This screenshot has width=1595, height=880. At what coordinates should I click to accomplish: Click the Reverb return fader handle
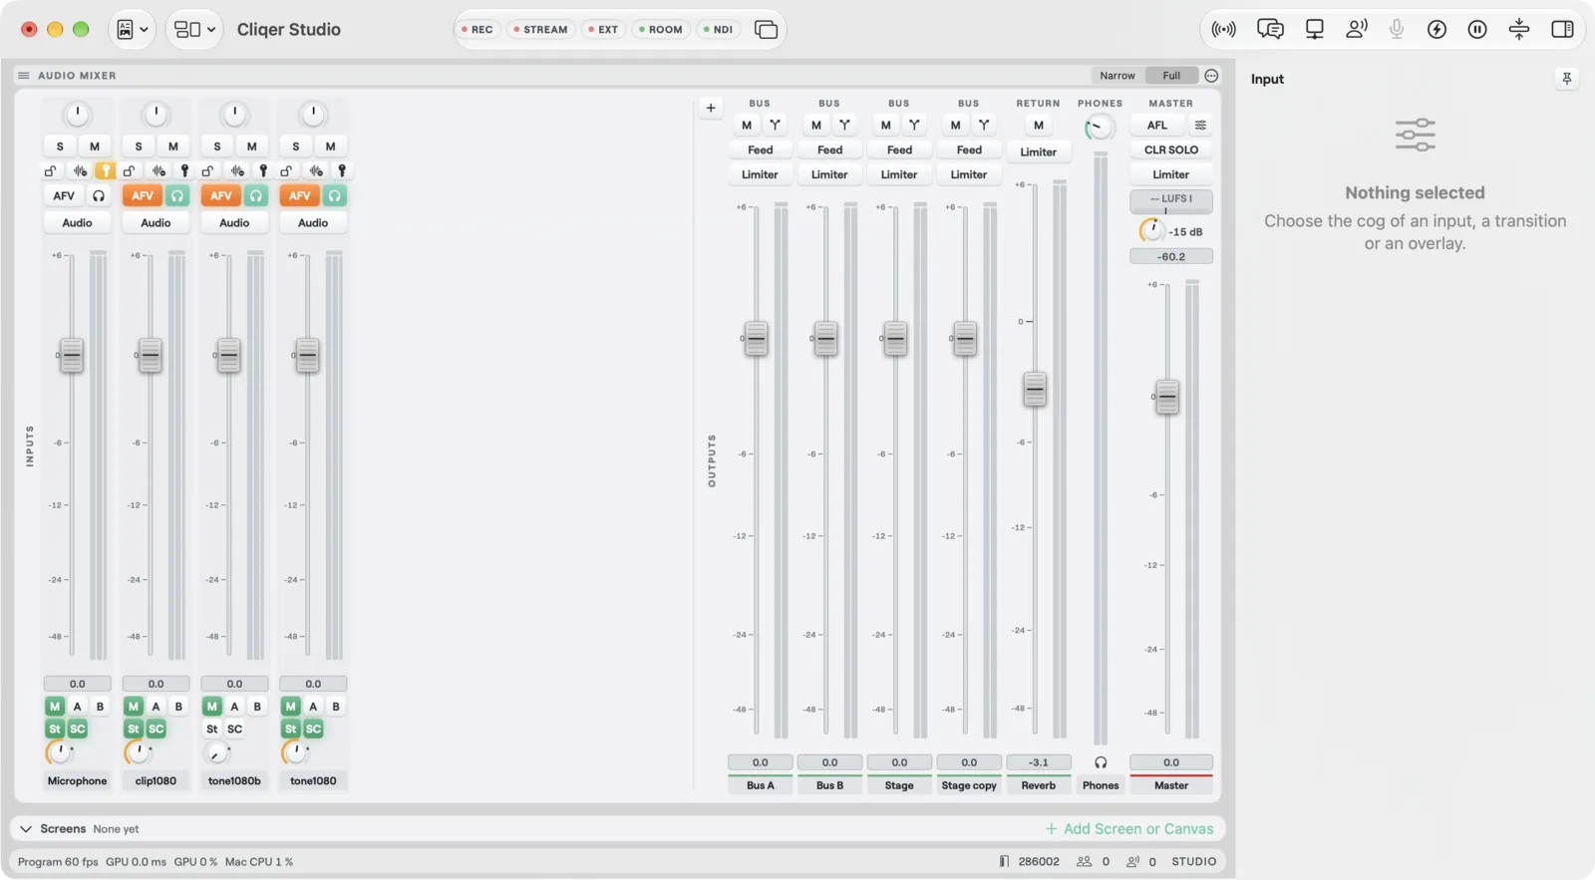click(1035, 389)
